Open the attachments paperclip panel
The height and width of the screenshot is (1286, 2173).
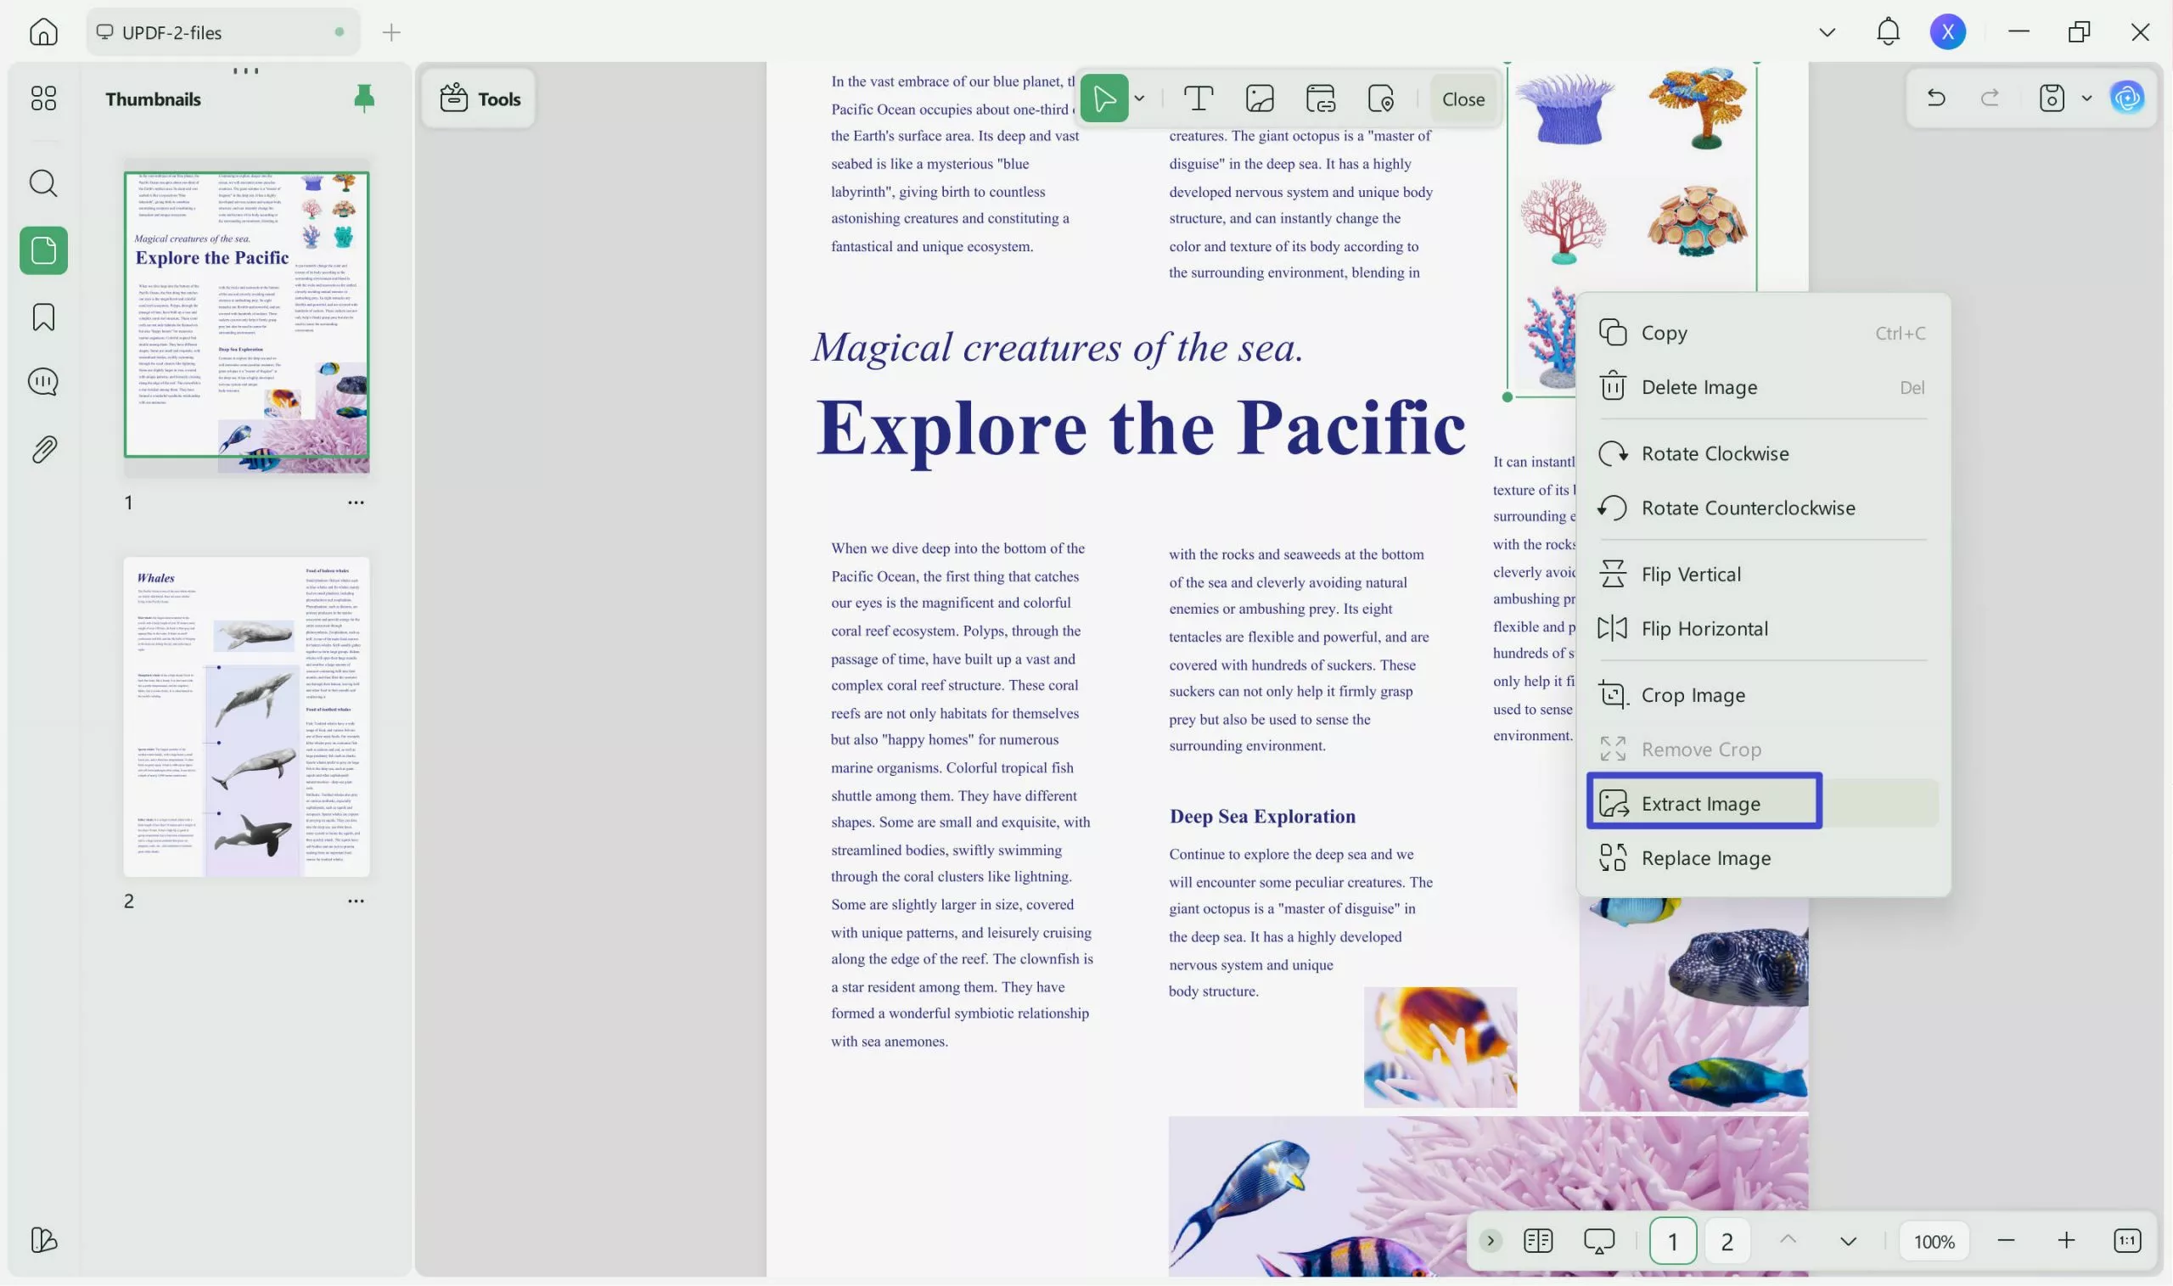[43, 449]
